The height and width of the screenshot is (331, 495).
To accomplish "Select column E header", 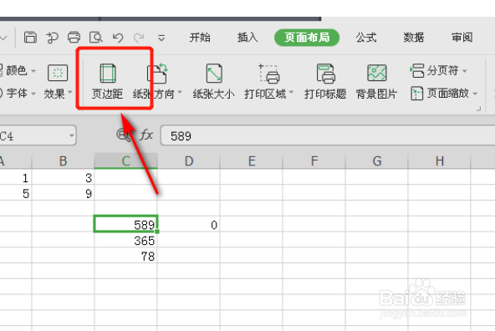I will (252, 161).
